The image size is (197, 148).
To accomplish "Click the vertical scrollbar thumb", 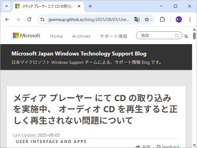I will [194, 36].
